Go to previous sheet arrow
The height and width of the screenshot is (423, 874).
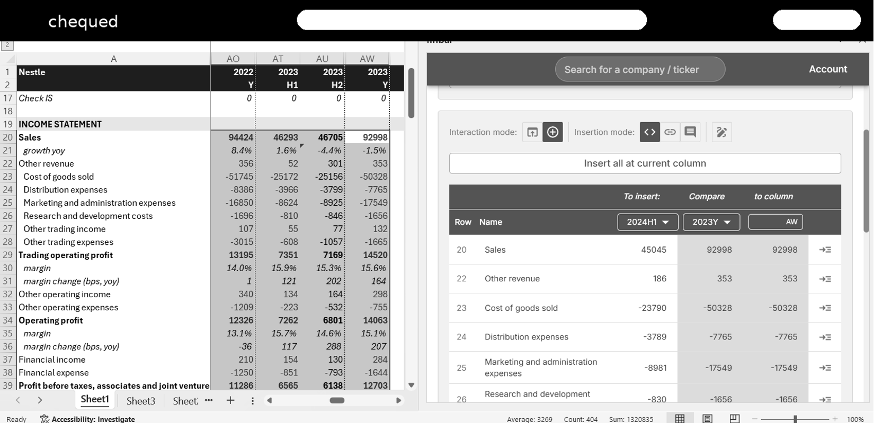point(18,400)
